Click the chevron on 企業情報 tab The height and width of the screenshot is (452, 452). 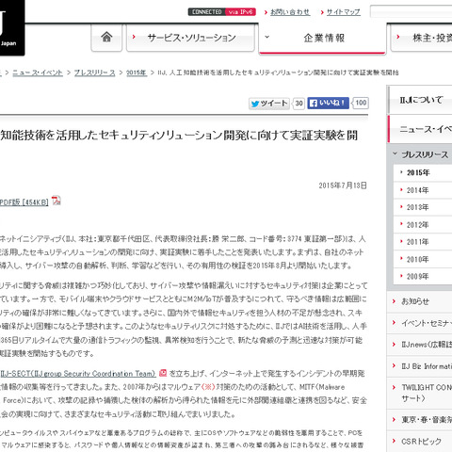[x=267, y=37]
